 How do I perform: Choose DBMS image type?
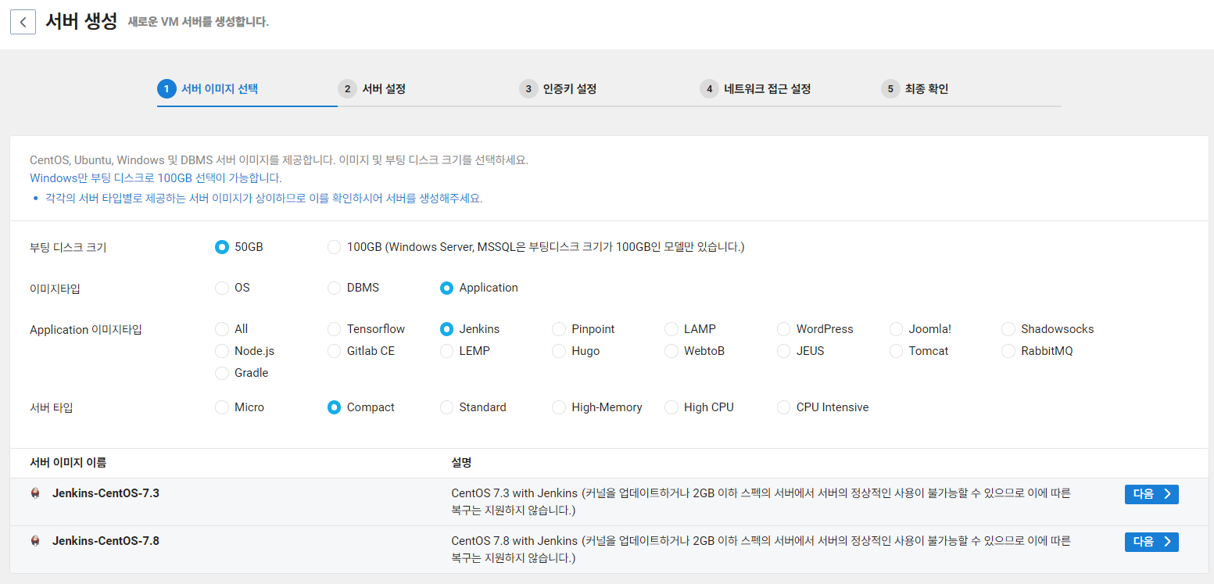(335, 288)
